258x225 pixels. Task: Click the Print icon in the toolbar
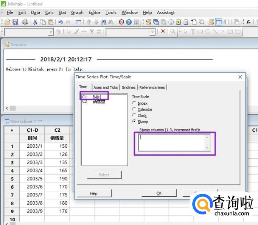coord(25,22)
